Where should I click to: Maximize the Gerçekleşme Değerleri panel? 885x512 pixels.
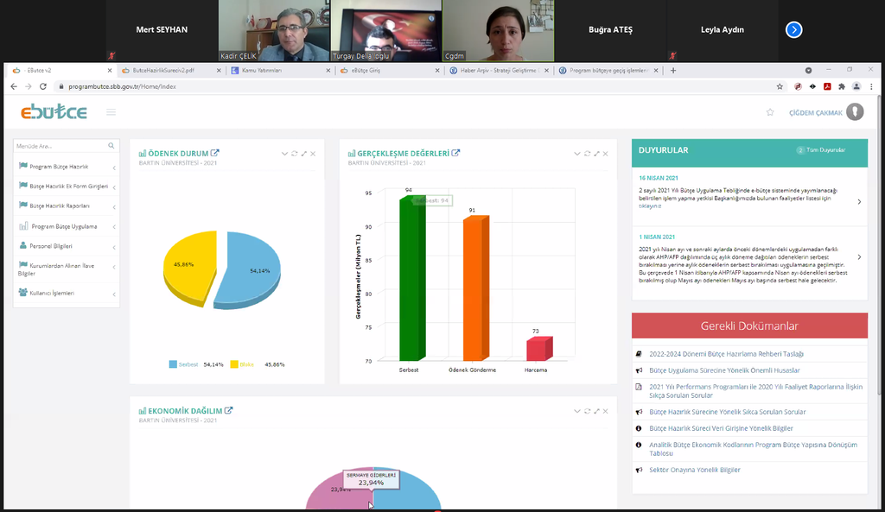pos(596,154)
